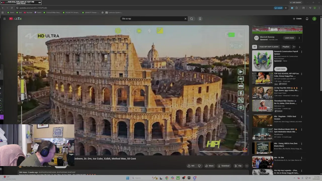Click the Marriott Bonvoy banner image
Screen dimensions: 322x181
(277, 29)
